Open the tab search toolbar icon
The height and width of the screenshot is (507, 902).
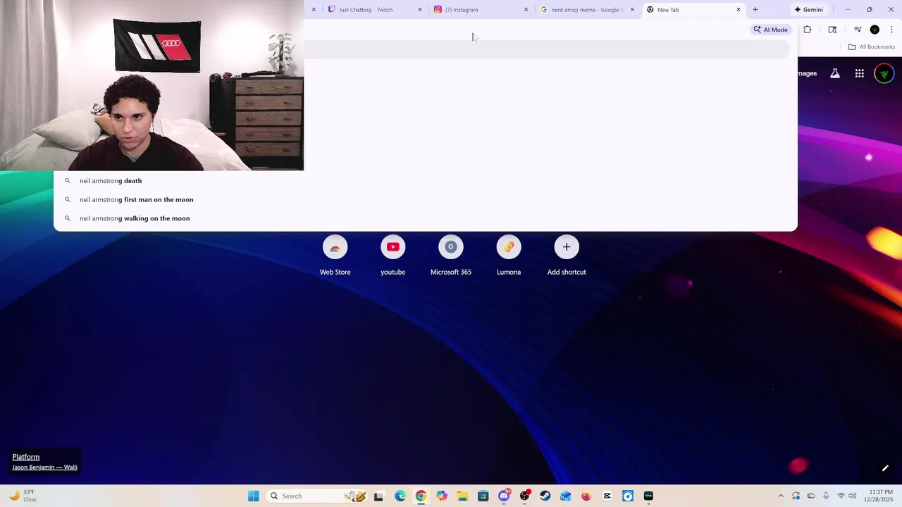832,30
